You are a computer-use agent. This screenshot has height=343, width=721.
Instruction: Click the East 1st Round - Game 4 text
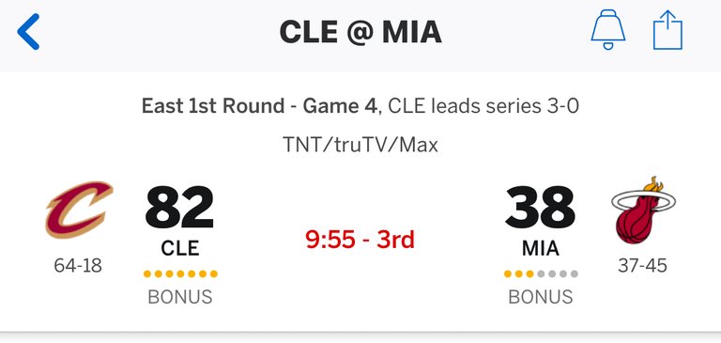(261, 107)
